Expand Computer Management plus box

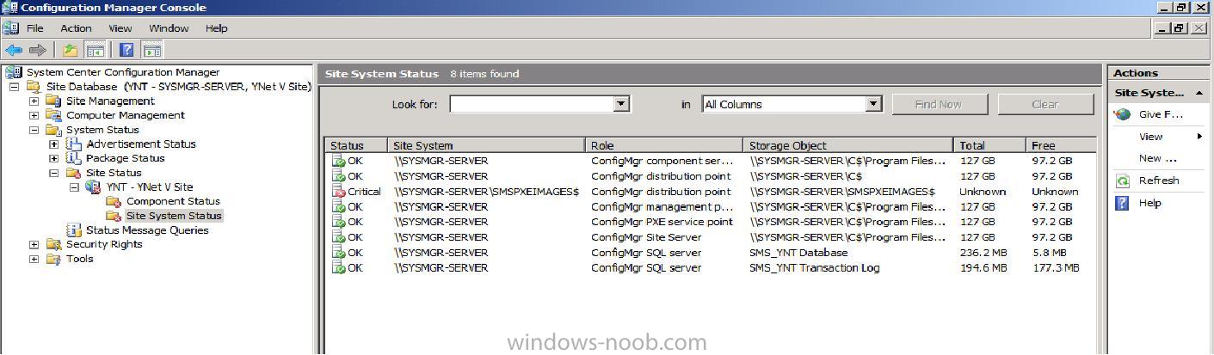tap(34, 115)
